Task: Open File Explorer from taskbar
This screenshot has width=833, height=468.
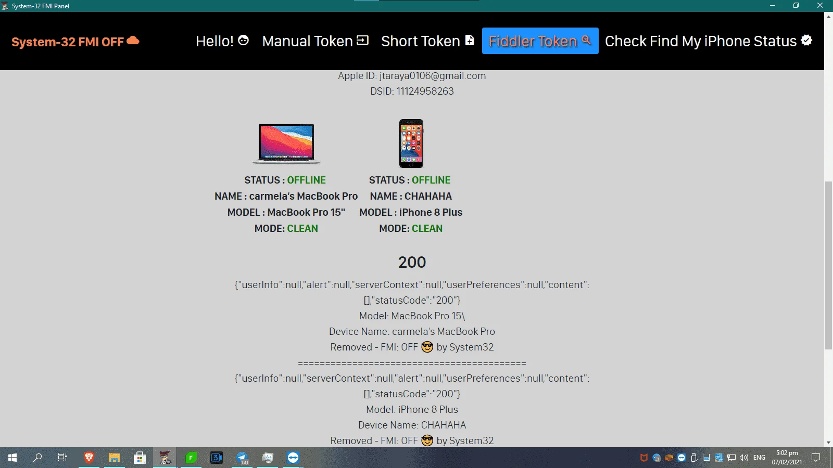Action: pos(114,458)
